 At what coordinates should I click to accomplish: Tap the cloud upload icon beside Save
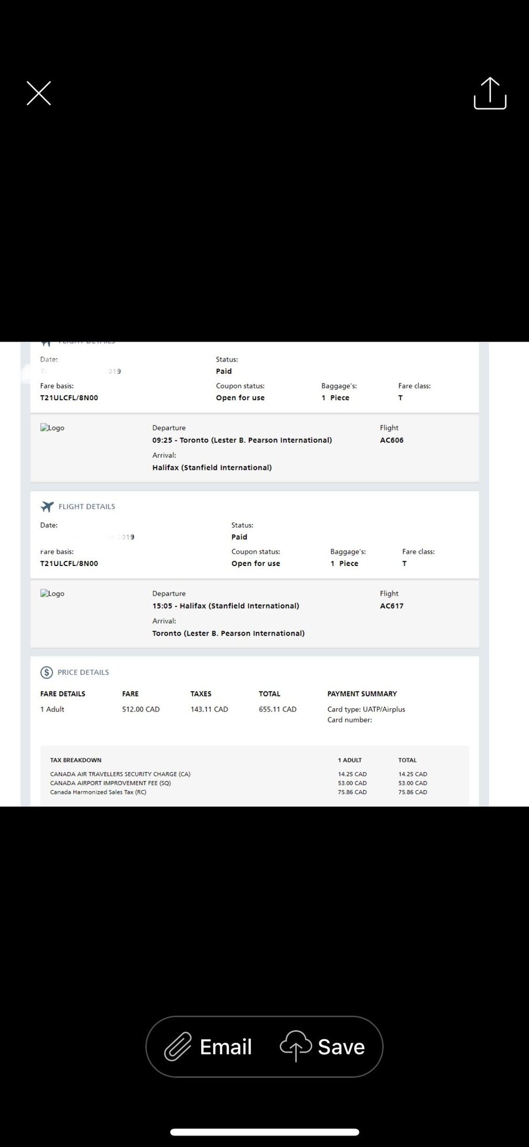click(296, 1046)
